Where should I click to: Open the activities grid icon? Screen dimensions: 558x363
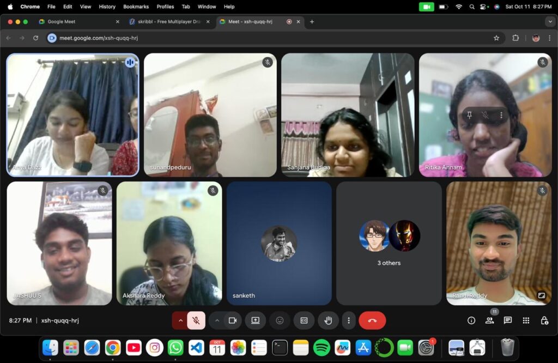(x=526, y=320)
